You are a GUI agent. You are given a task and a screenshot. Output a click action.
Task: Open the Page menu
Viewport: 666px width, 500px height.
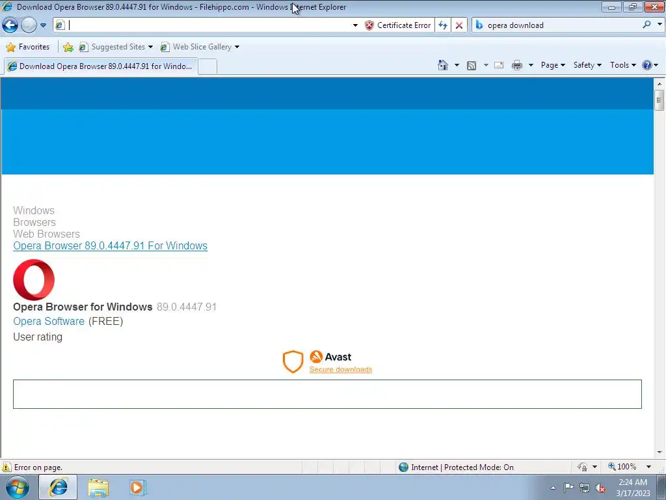[553, 65]
